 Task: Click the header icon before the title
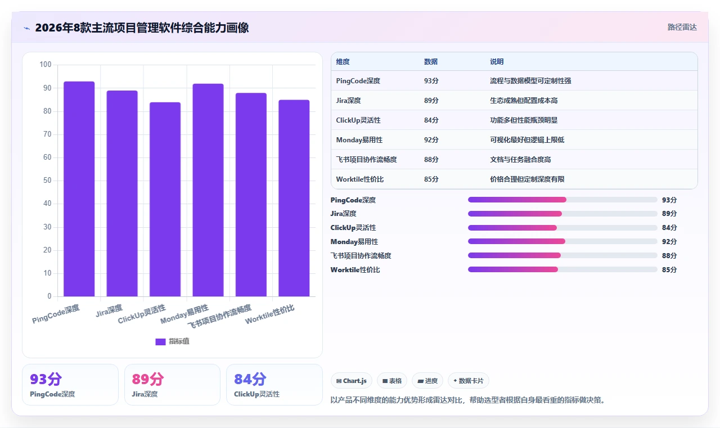[26, 28]
